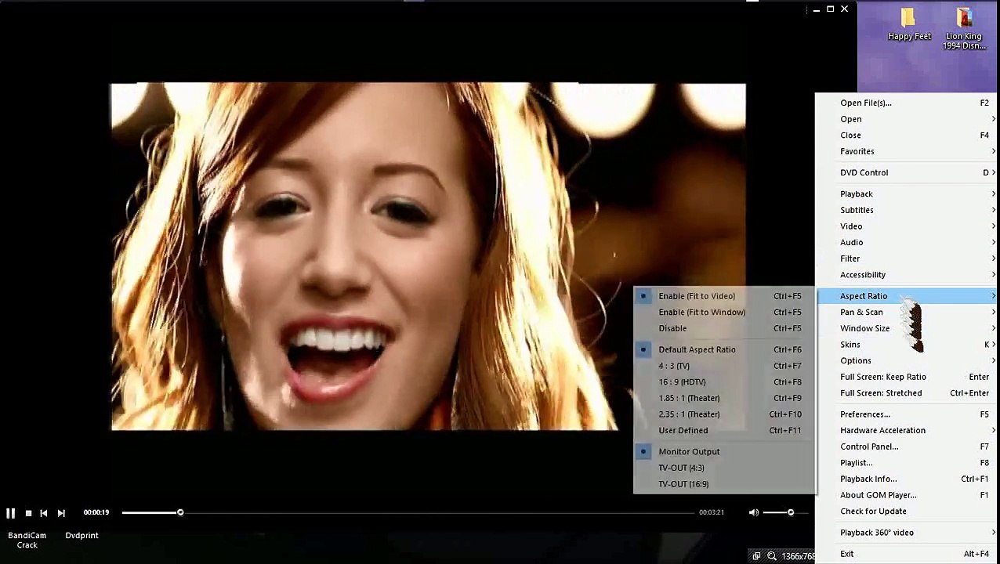Expand the Filter submenu
This screenshot has width=1000, height=564.
(x=908, y=258)
